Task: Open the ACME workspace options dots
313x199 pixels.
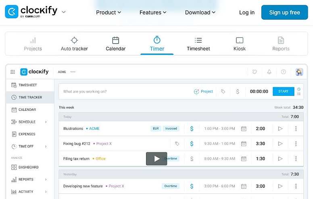Action: (x=73, y=72)
